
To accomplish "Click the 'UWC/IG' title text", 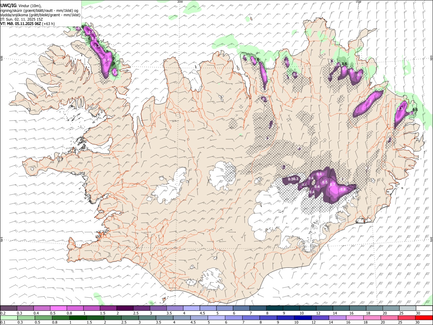I will point(8,5).
